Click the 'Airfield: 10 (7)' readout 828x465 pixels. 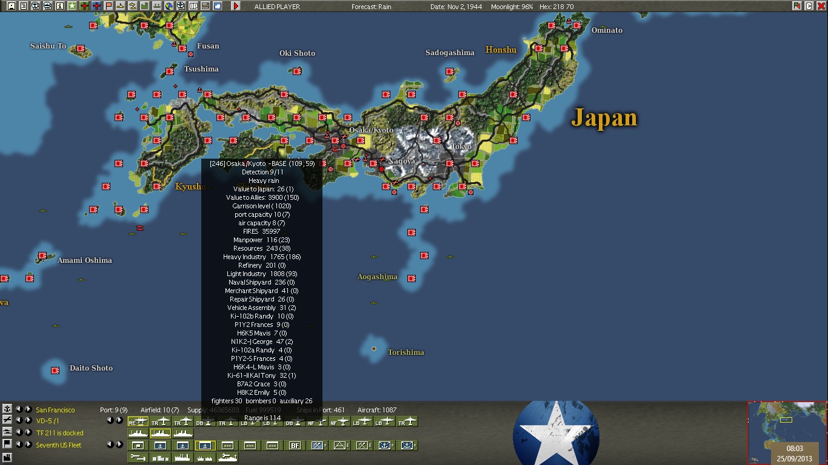[x=159, y=410]
